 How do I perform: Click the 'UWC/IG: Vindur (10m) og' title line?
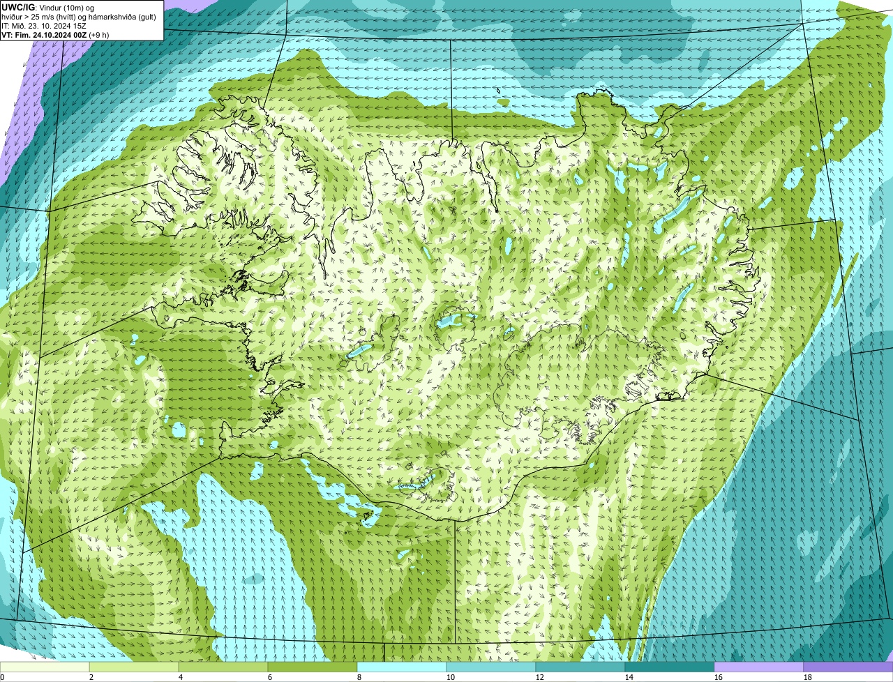point(47,7)
